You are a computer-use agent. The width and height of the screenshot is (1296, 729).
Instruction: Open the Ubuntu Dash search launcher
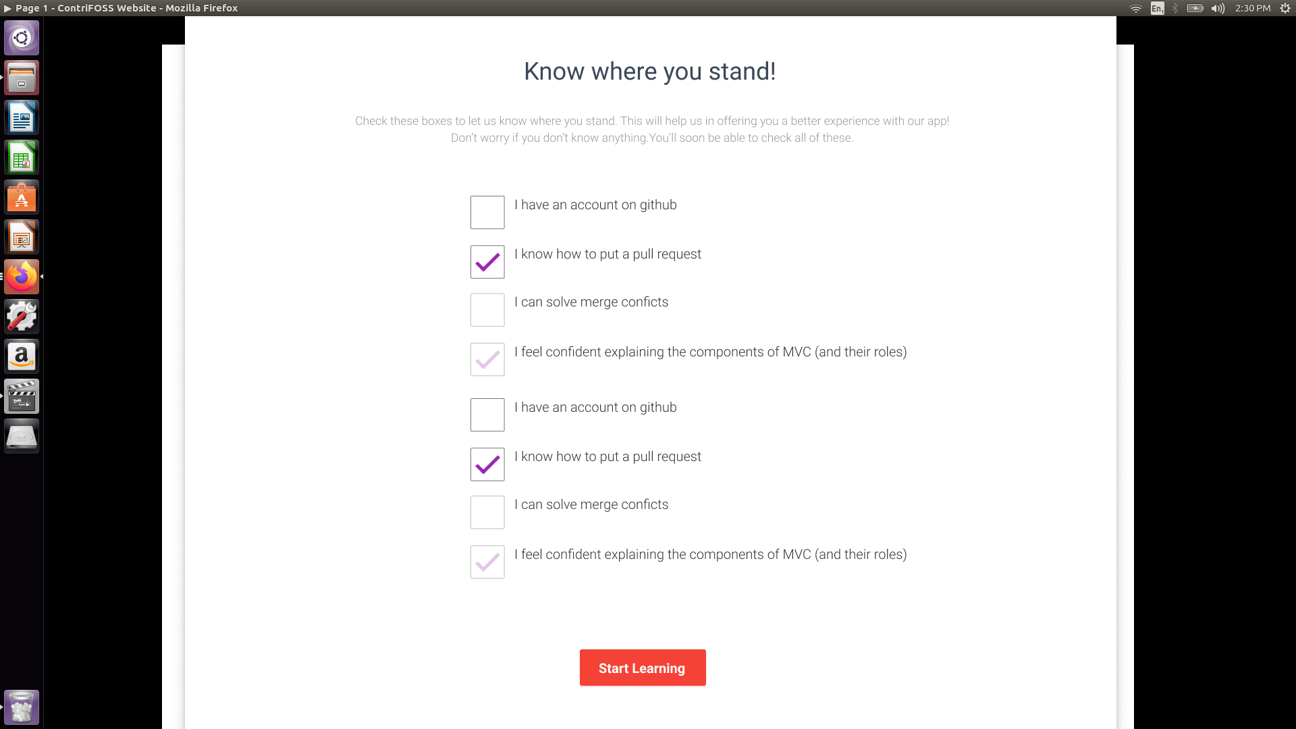[x=22, y=38]
